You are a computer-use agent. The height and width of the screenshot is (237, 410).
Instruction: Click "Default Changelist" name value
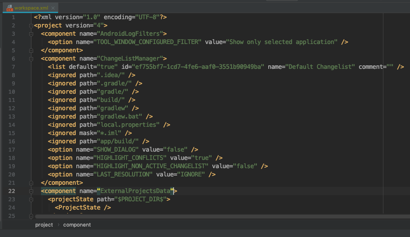click(320, 67)
